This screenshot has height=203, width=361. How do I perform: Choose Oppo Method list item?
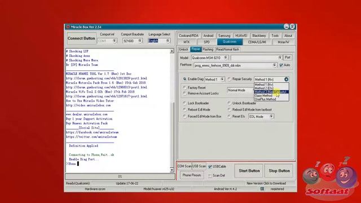(x=271, y=95)
